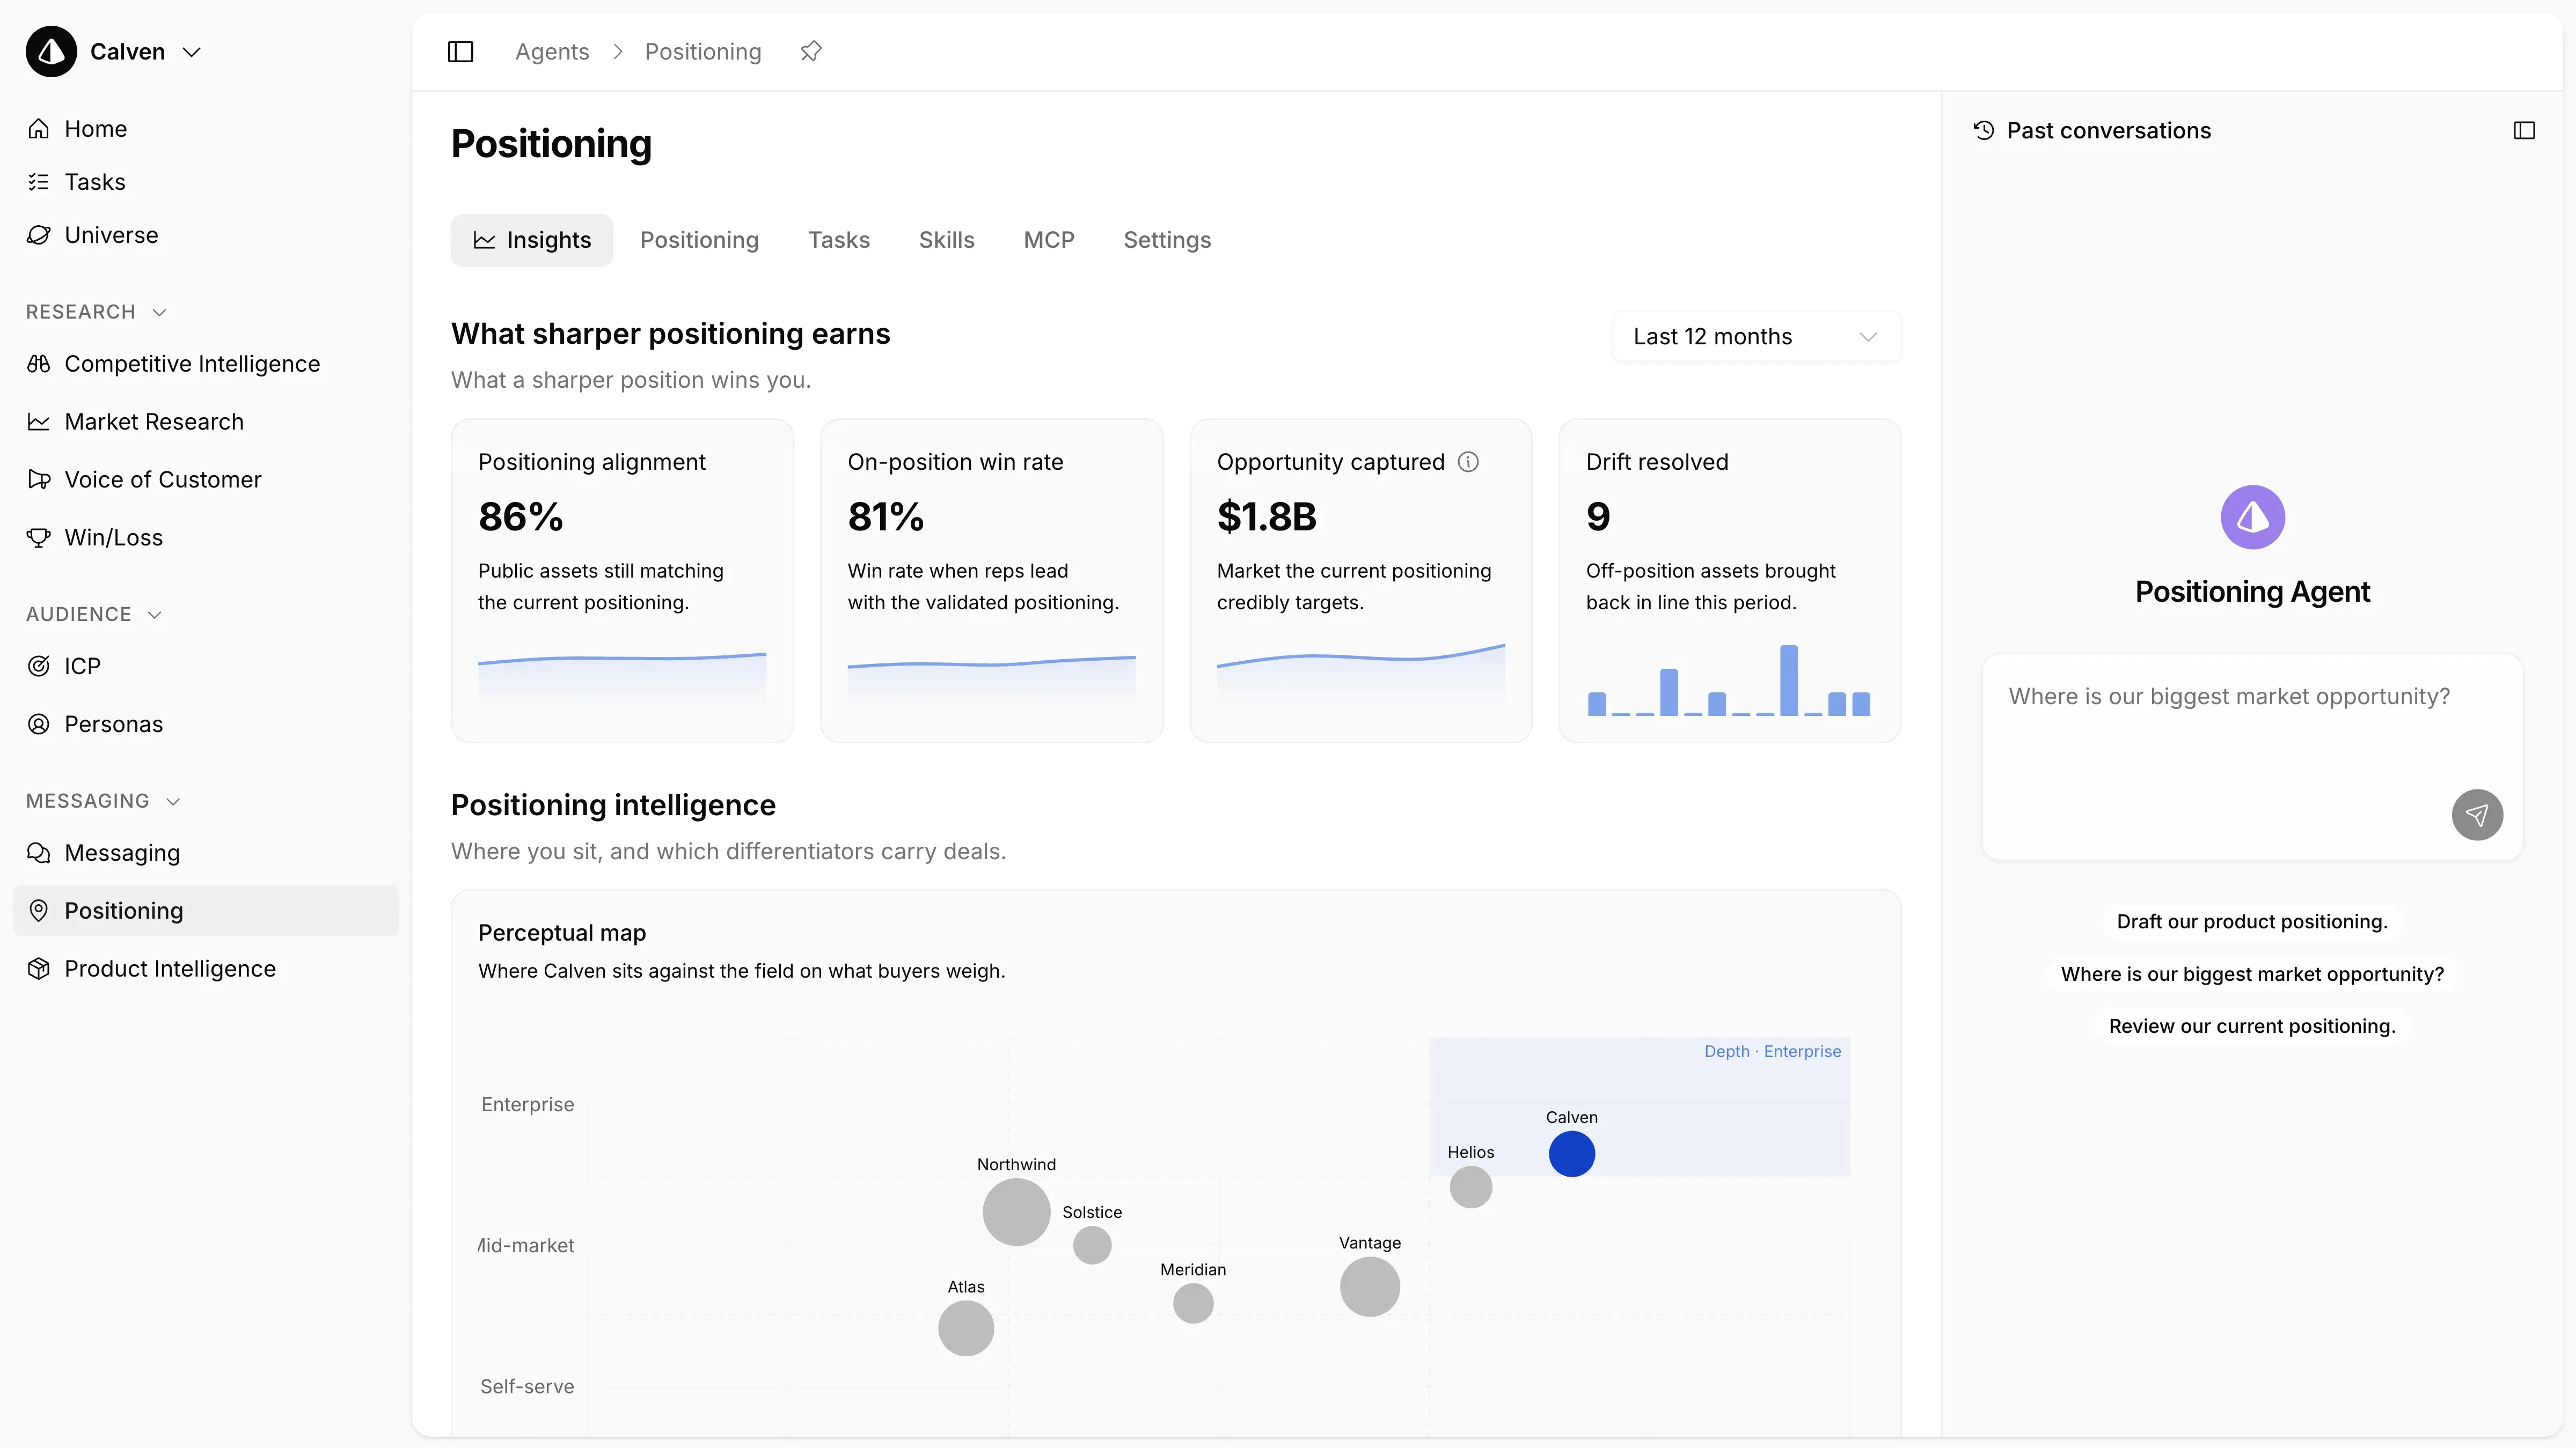Image resolution: width=2576 pixels, height=1448 pixels.
Task: Open Universe in the sidebar
Action: click(x=205, y=235)
